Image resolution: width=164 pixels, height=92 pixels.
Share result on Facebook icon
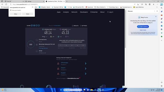click(x=36, y=26)
